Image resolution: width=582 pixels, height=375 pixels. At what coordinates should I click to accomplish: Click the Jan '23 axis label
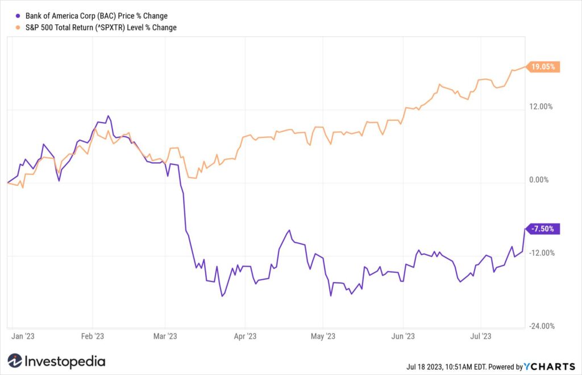23,336
